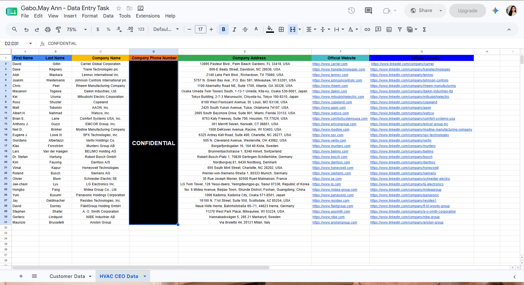Open the comments panel
The width and height of the screenshot is (524, 285).
[x=368, y=11]
